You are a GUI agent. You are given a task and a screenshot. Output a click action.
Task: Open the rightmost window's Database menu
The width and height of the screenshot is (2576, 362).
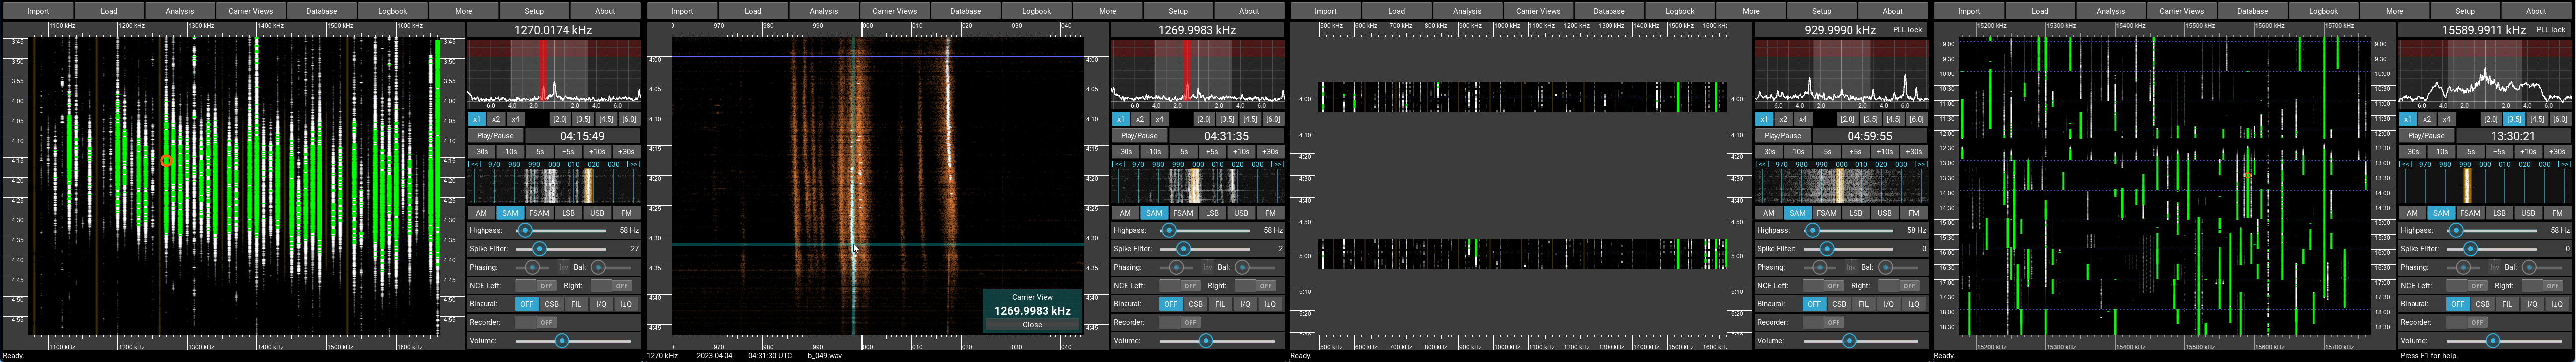point(2252,11)
